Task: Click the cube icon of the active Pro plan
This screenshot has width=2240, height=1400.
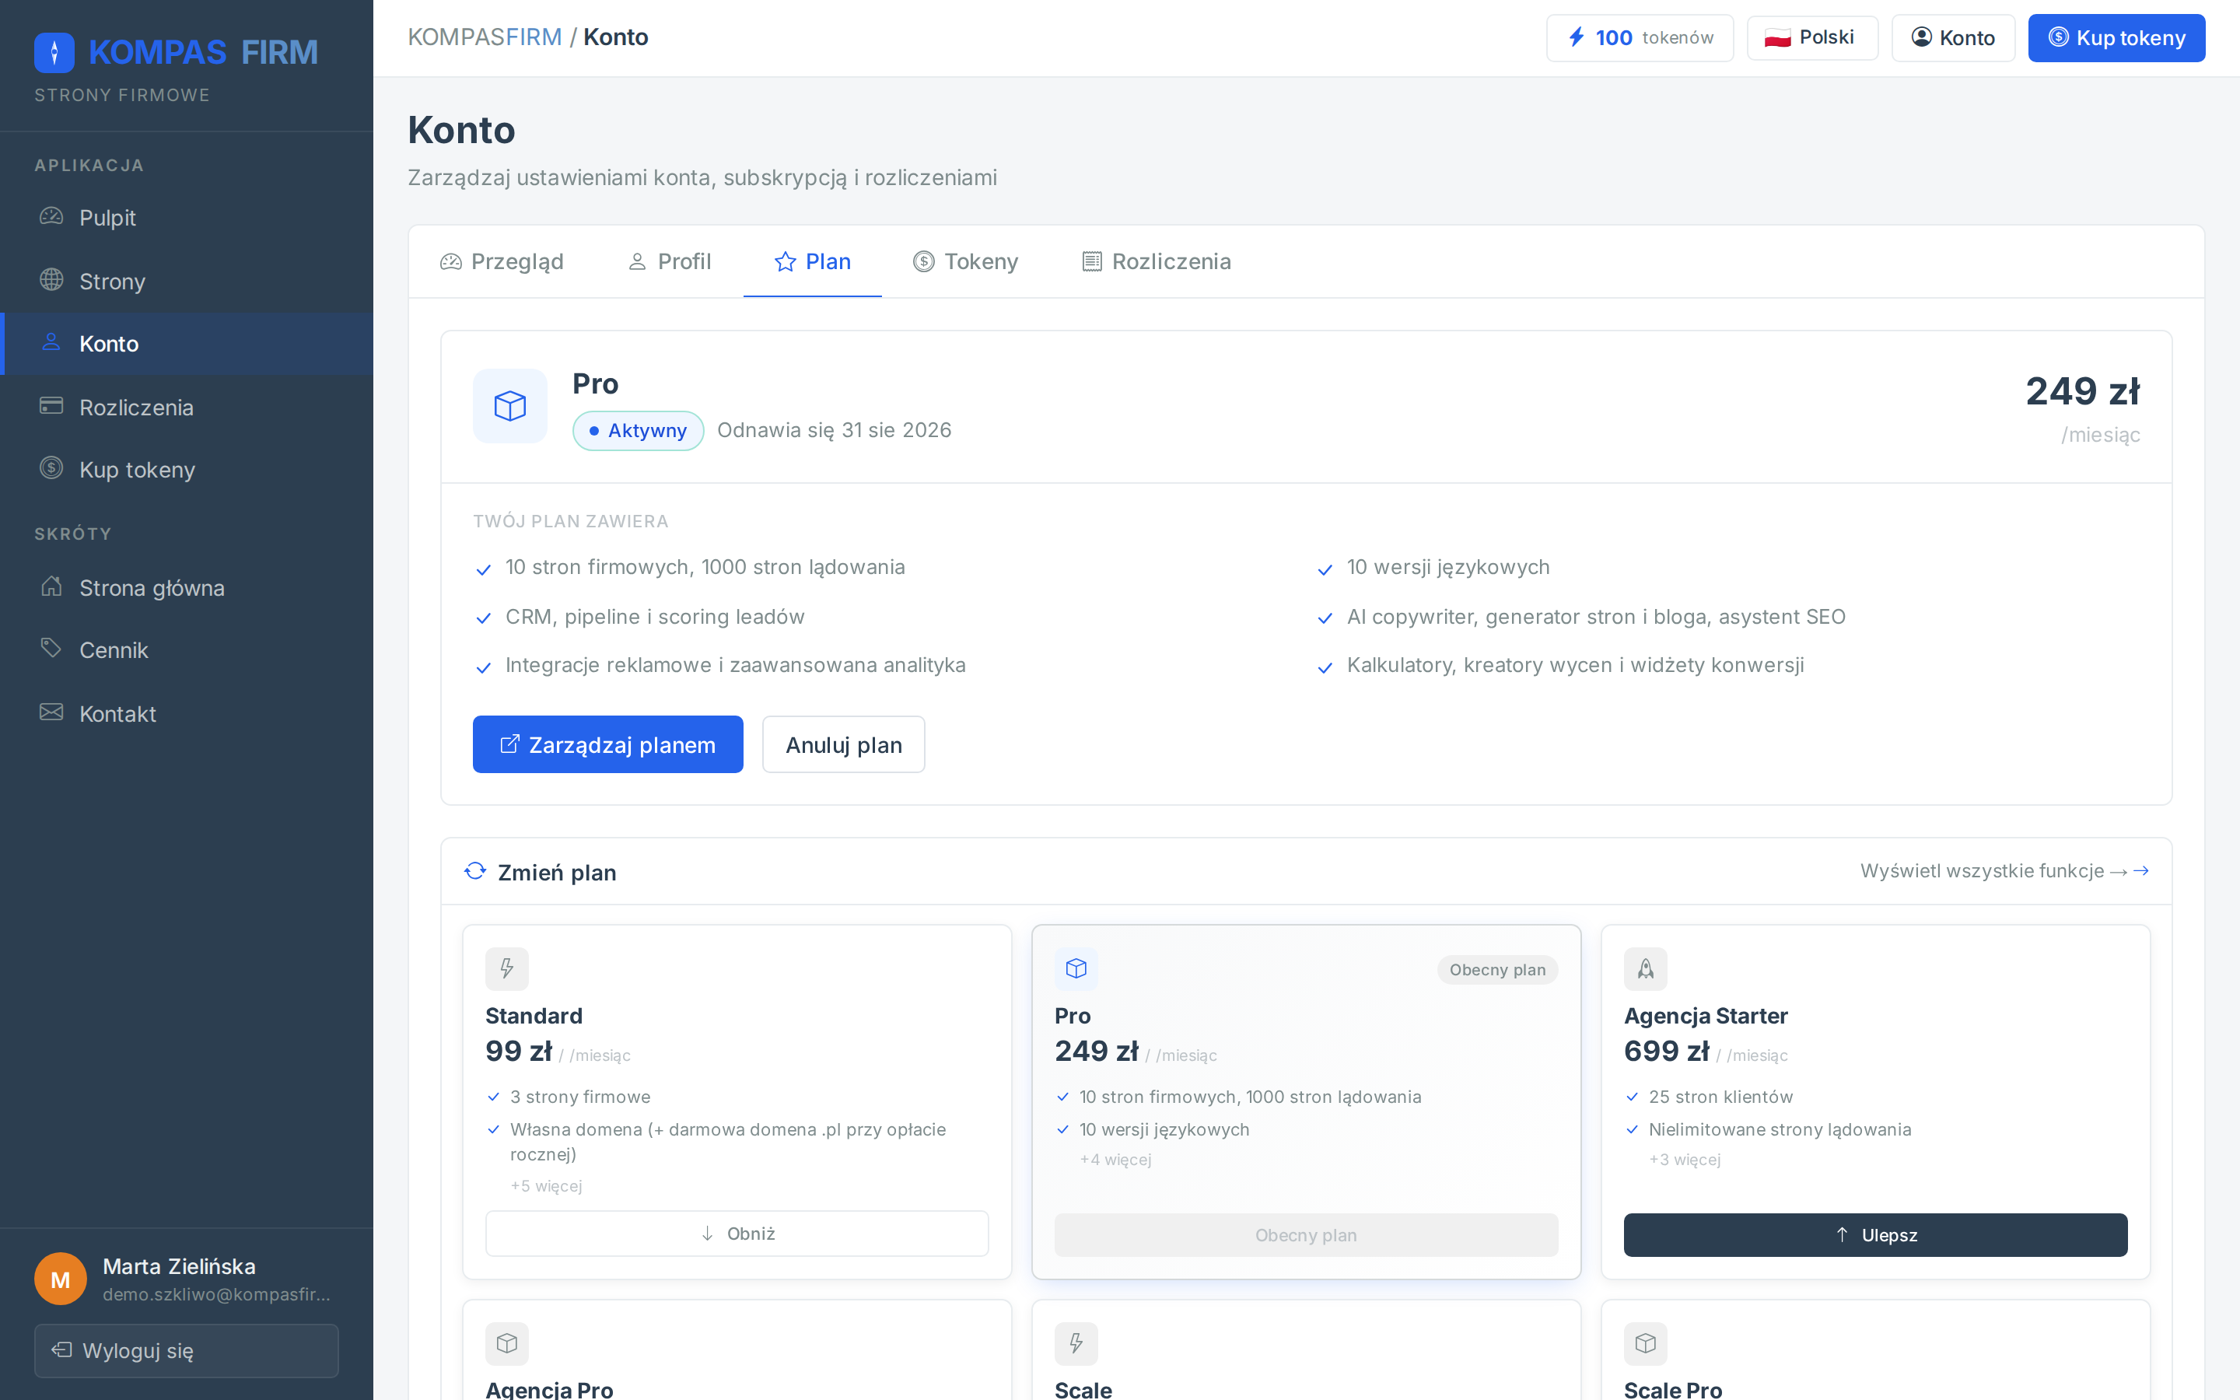Action: (510, 405)
